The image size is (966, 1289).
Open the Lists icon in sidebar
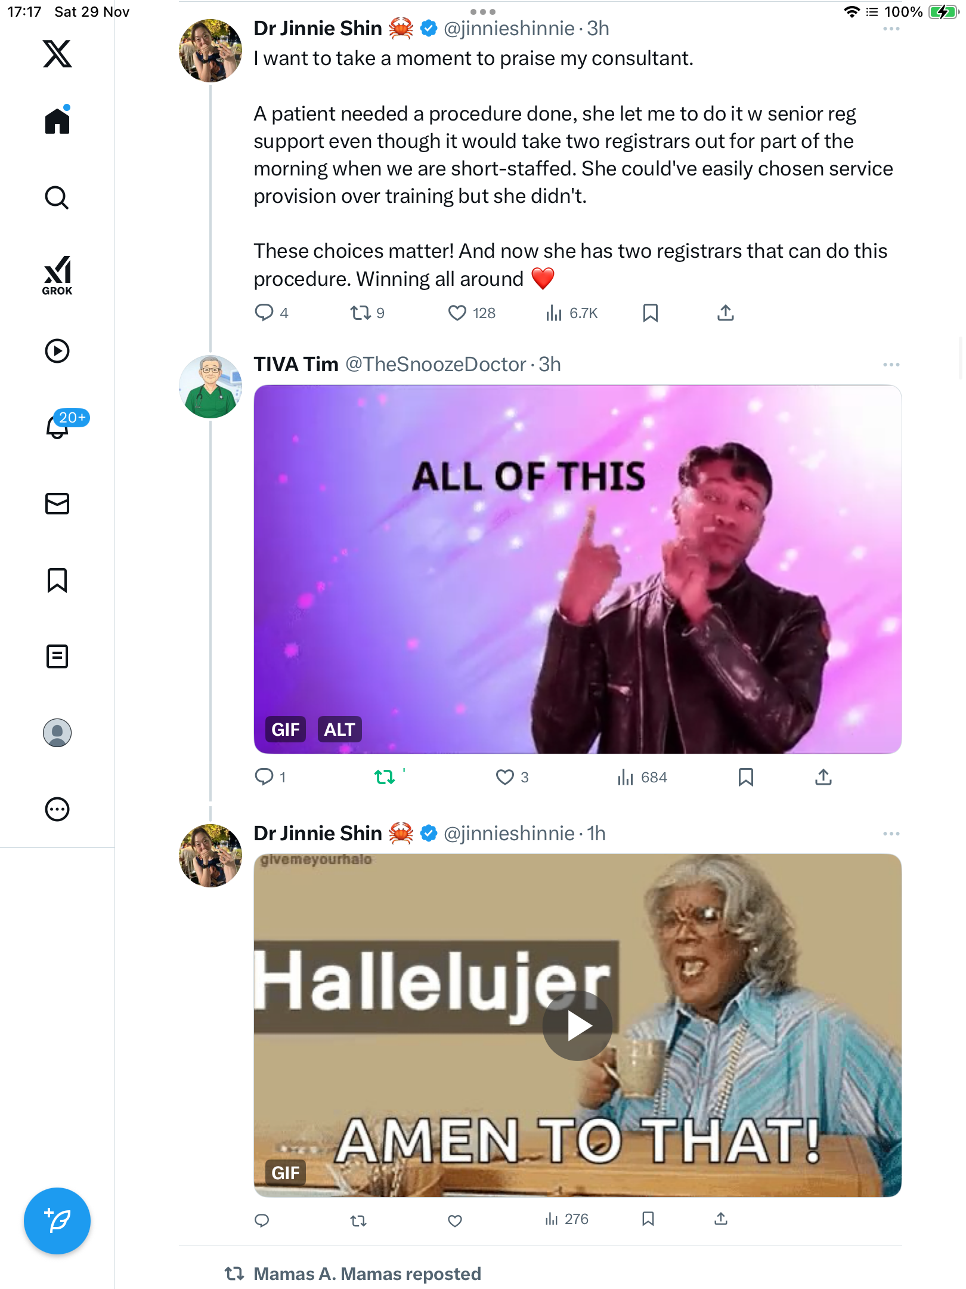tap(57, 656)
